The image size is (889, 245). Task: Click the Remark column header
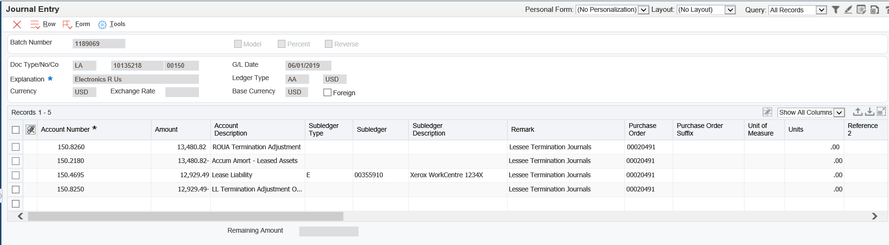tap(522, 129)
